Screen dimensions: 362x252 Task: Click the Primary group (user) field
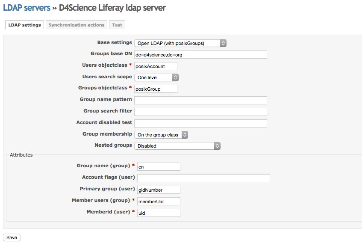(x=159, y=190)
